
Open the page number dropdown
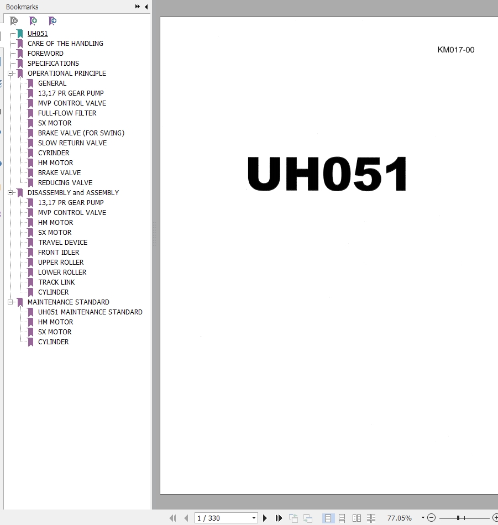[254, 518]
